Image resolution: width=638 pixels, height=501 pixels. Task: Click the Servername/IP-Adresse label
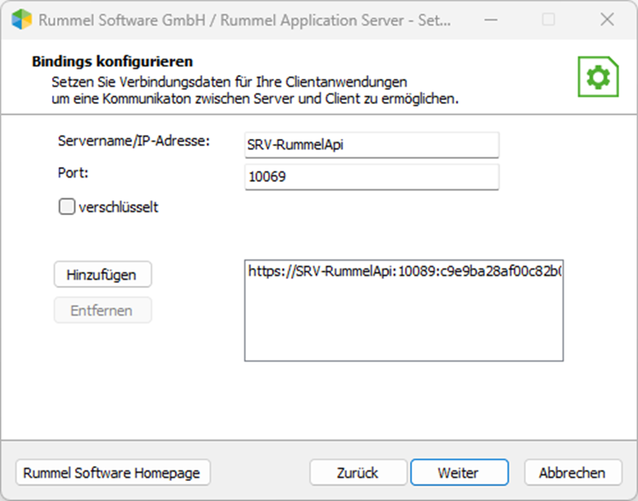tap(134, 141)
